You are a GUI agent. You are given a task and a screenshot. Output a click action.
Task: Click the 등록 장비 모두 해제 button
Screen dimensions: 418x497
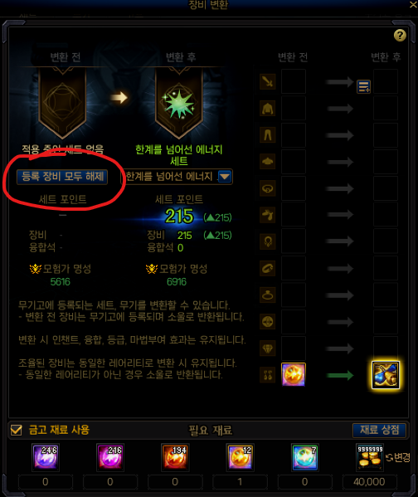pos(62,177)
